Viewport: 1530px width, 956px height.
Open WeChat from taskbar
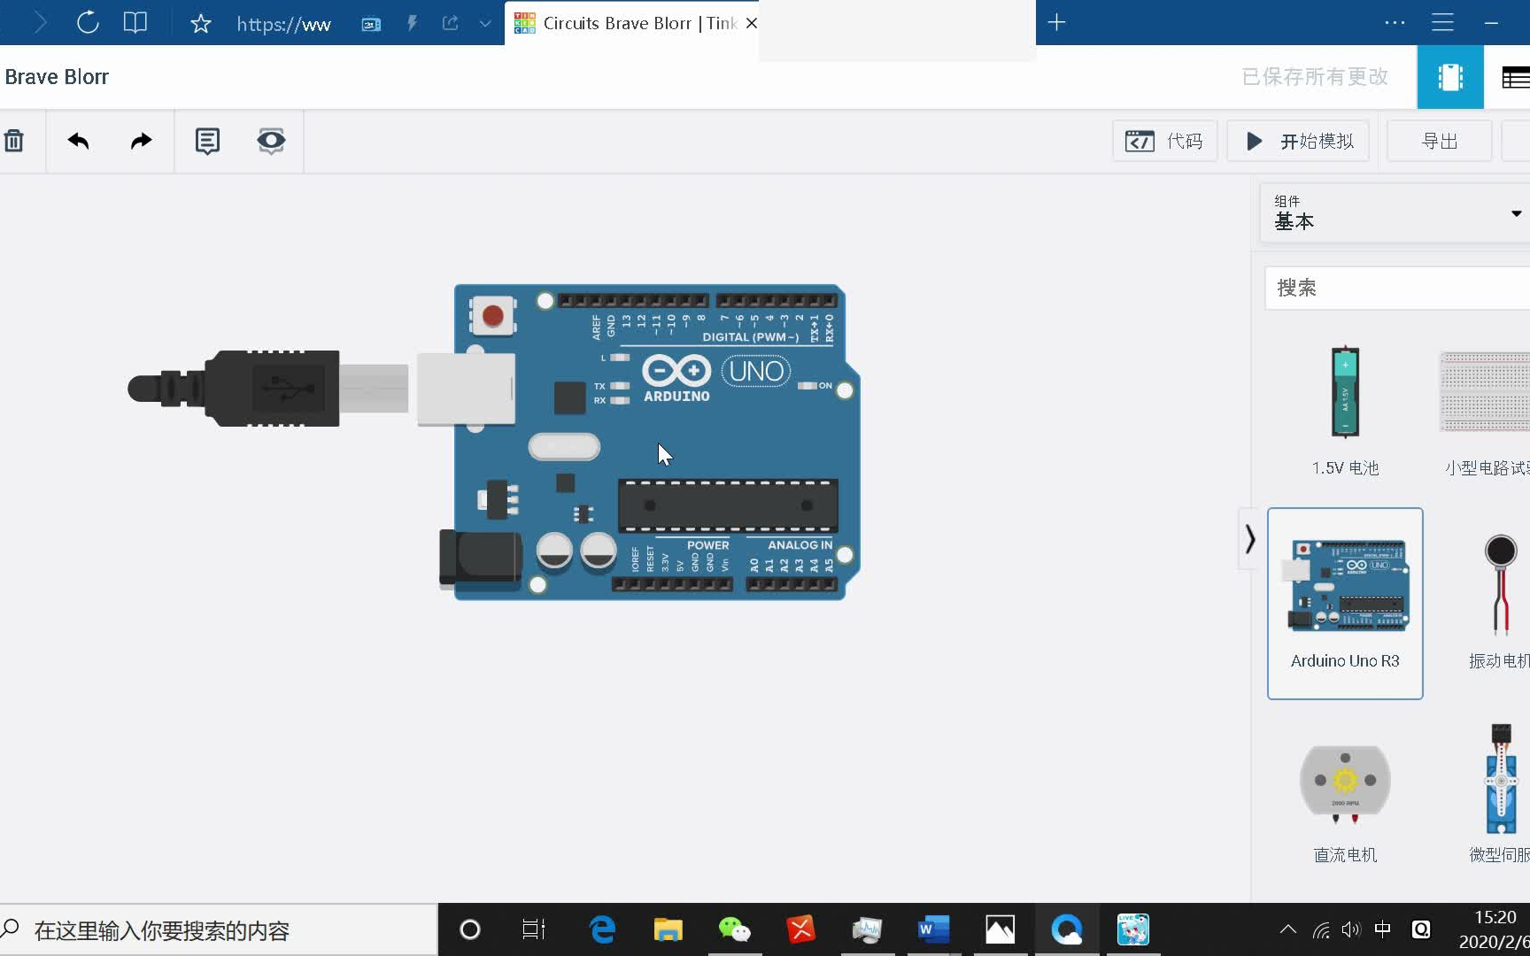point(734,929)
